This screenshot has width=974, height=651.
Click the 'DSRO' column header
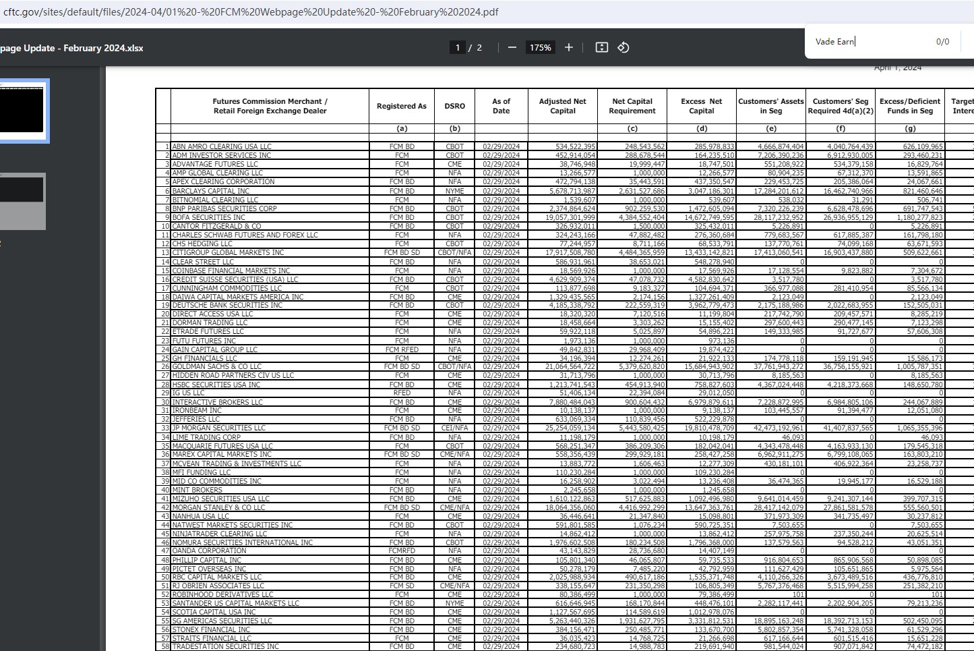(455, 106)
